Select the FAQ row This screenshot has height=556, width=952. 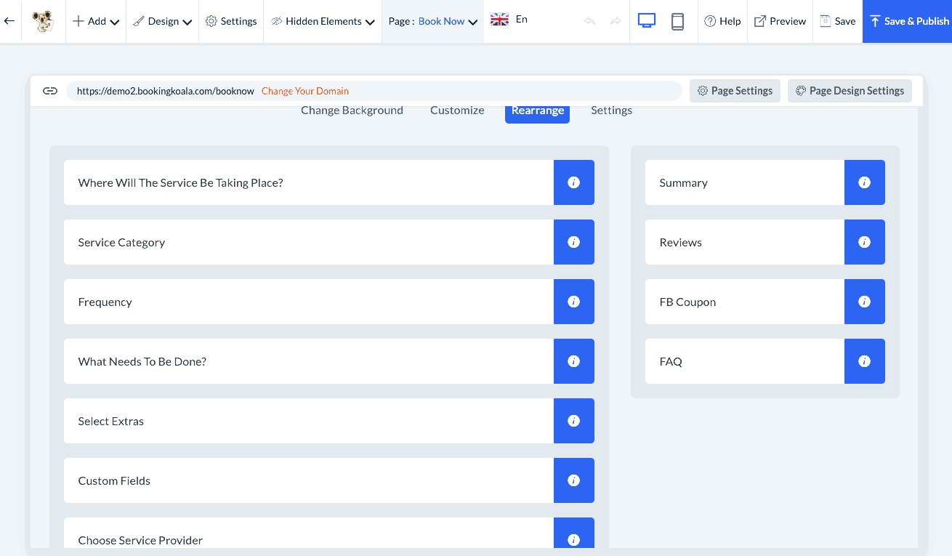pos(765,361)
